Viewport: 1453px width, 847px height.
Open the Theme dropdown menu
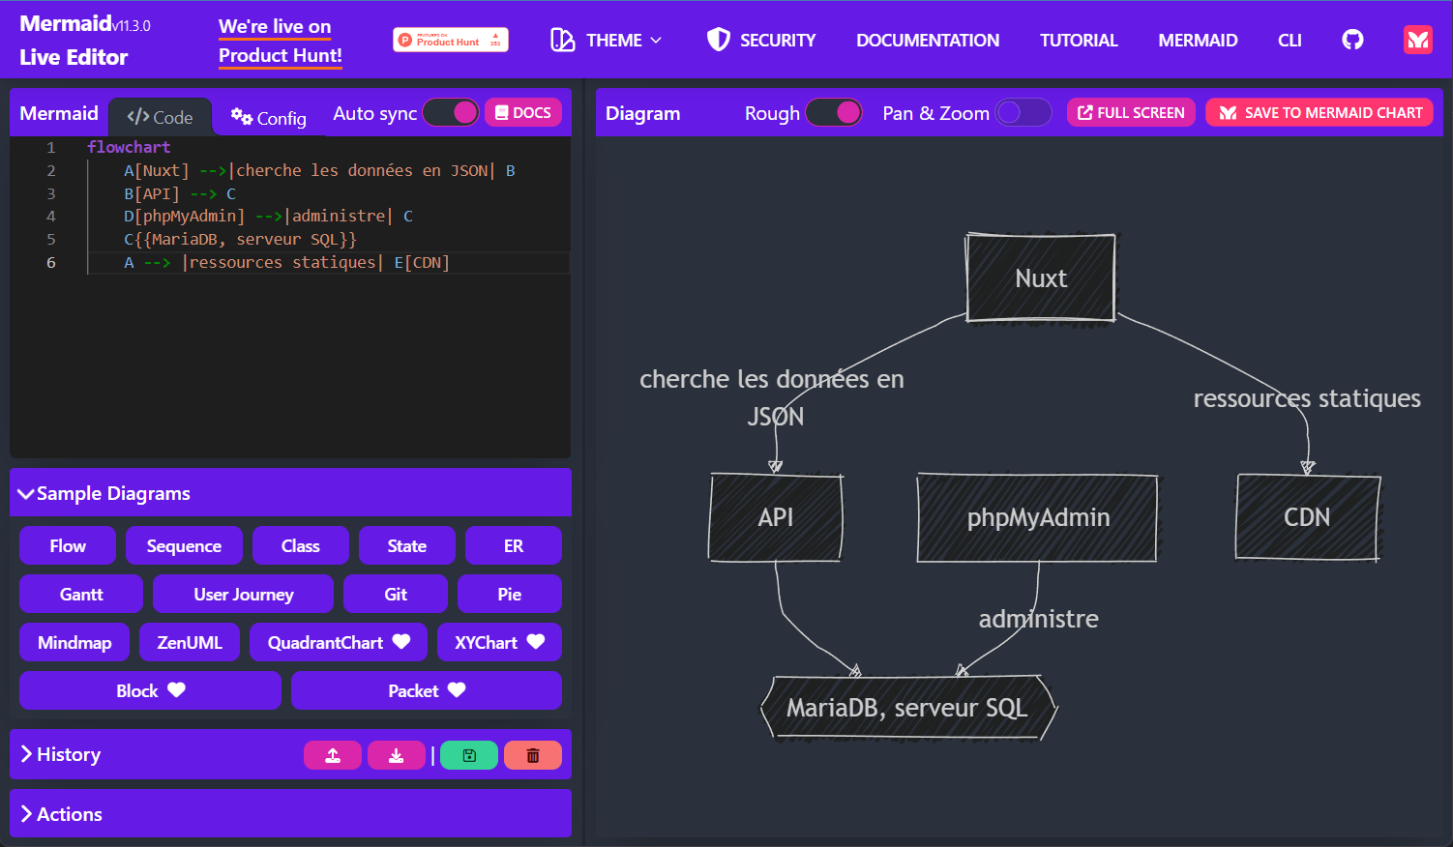tap(607, 40)
